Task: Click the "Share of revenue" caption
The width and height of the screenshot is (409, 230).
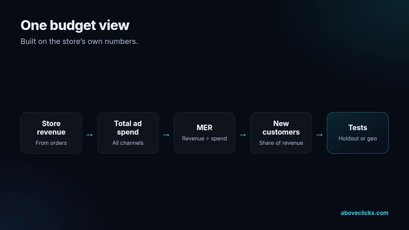Action: click(281, 143)
